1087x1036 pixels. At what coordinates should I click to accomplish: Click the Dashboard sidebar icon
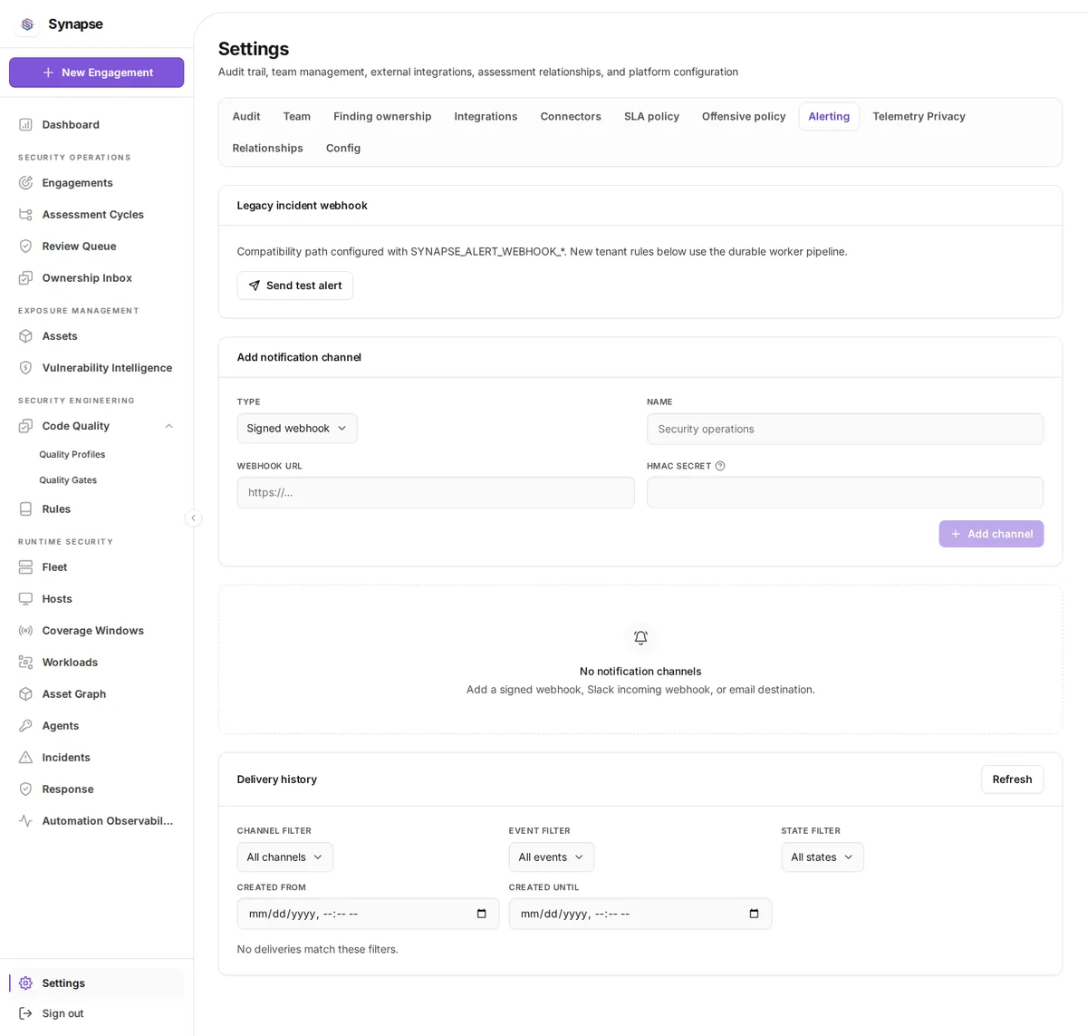click(25, 124)
